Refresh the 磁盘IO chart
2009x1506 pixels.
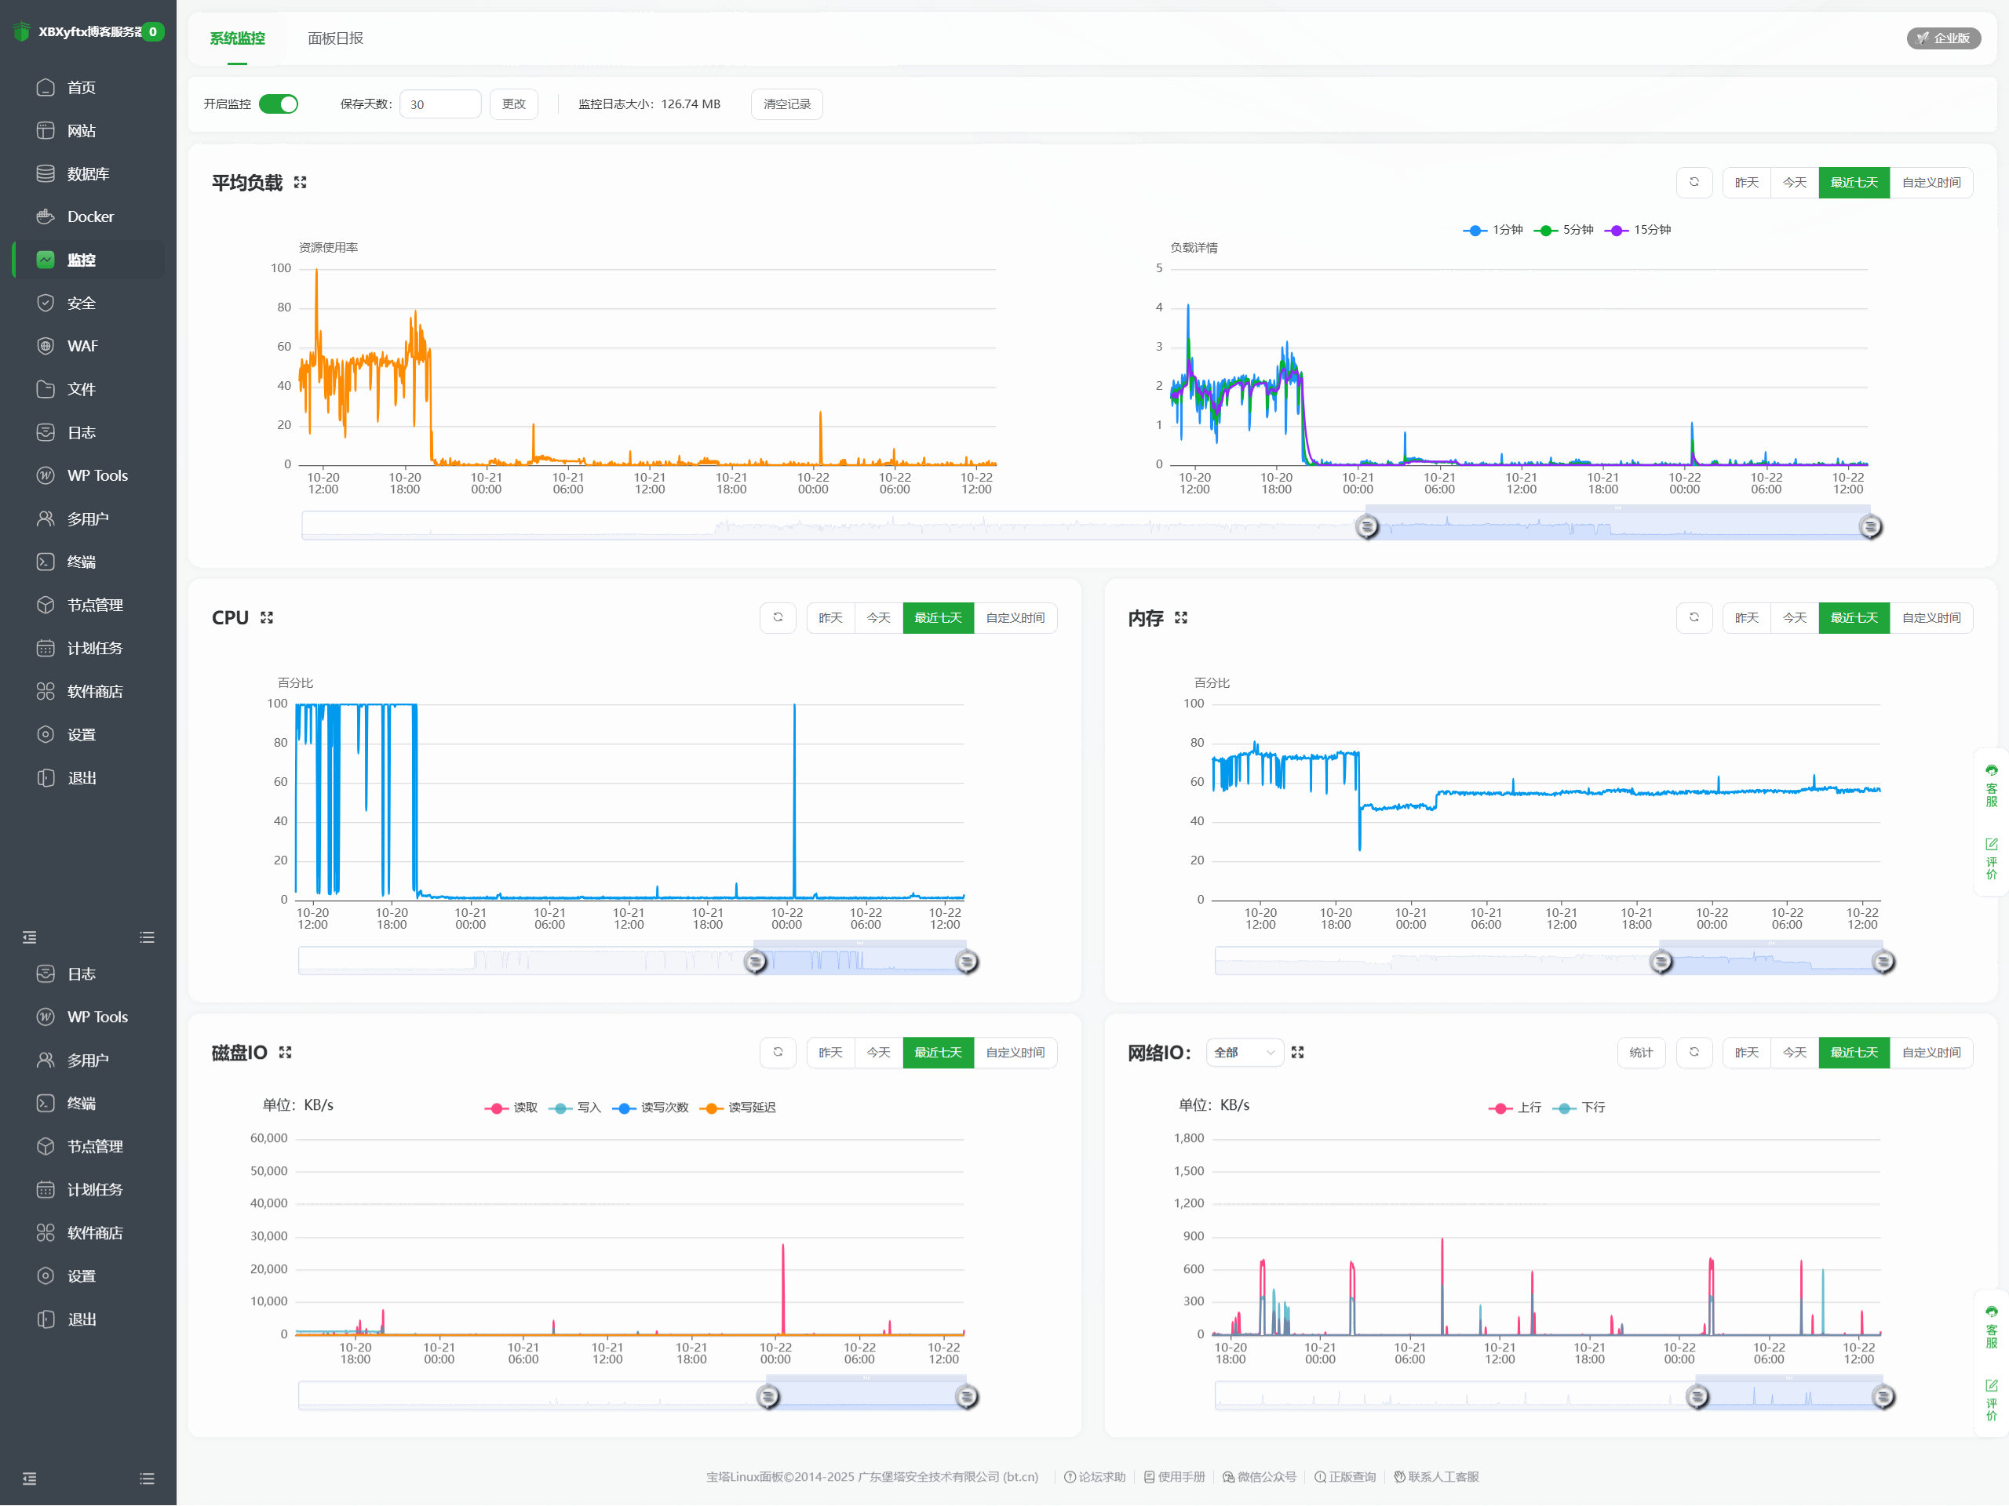[x=778, y=1052]
